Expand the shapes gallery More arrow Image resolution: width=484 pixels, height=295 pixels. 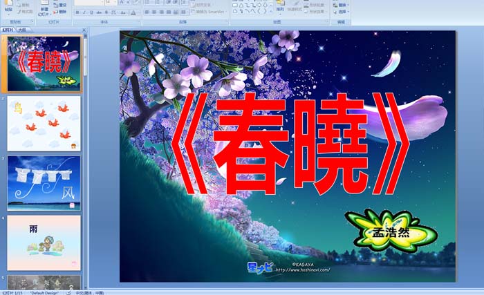tap(271, 12)
